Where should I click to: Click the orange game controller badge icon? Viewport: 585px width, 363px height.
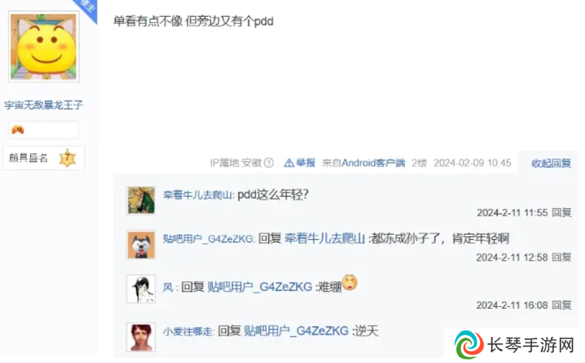coord(18,130)
